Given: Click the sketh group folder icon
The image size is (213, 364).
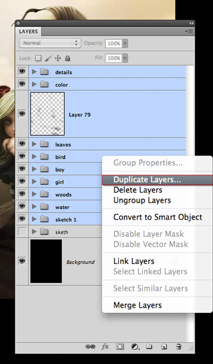Looking at the screenshot, I should click(x=44, y=232).
